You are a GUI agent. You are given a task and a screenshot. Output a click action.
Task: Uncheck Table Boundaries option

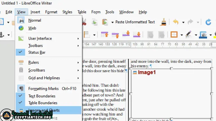click(49, 103)
